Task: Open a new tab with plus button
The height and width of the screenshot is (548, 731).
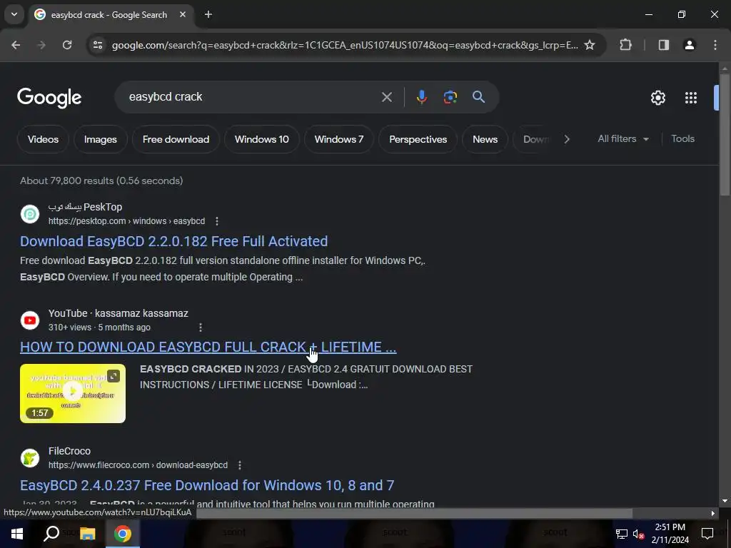Action: (x=208, y=15)
